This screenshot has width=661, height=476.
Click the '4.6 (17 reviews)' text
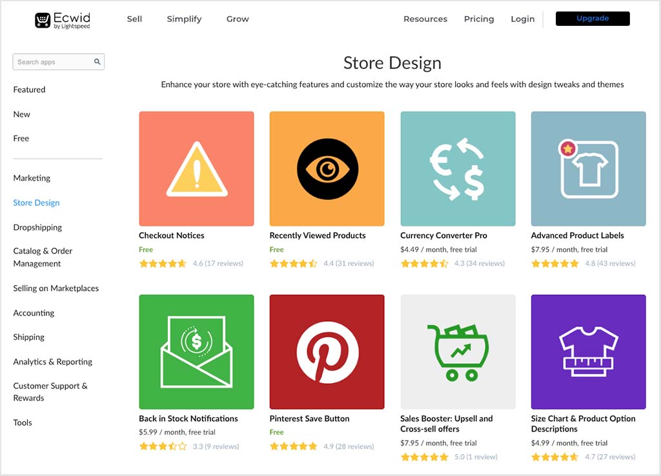coord(218,264)
